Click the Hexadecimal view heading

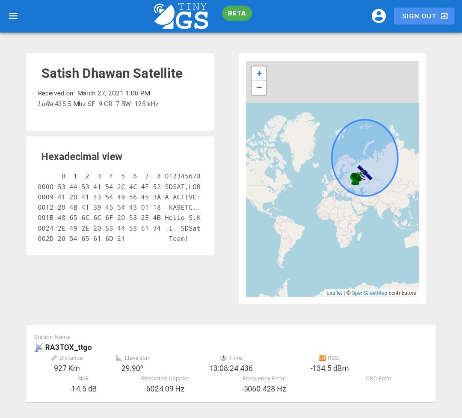(82, 157)
